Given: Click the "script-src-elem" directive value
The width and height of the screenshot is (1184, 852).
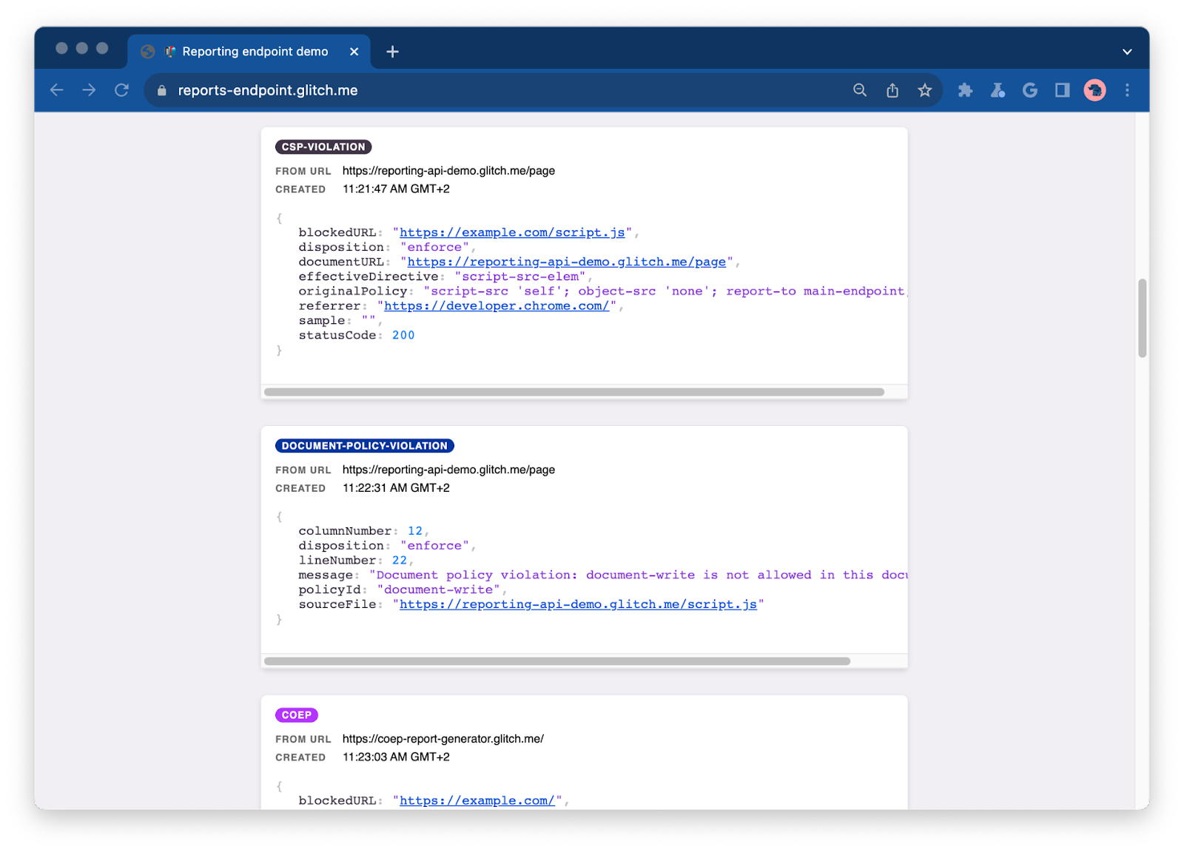Looking at the screenshot, I should pyautogui.click(x=520, y=277).
